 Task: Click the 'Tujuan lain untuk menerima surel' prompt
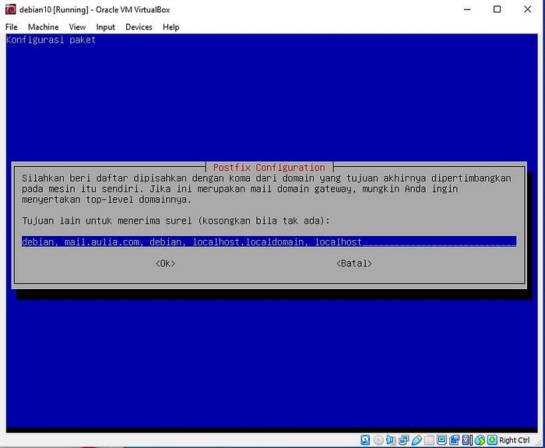pos(175,220)
